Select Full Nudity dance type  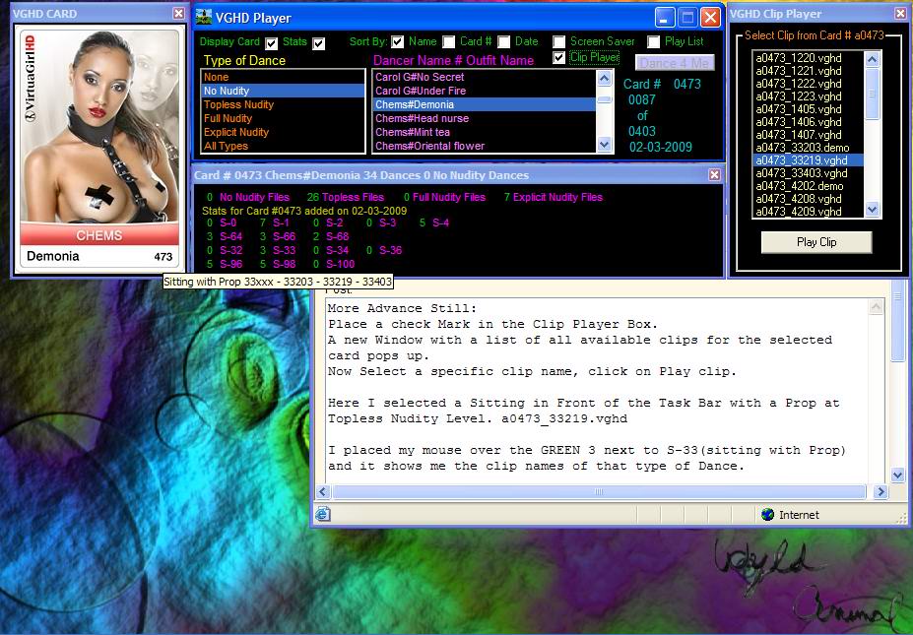283,118
